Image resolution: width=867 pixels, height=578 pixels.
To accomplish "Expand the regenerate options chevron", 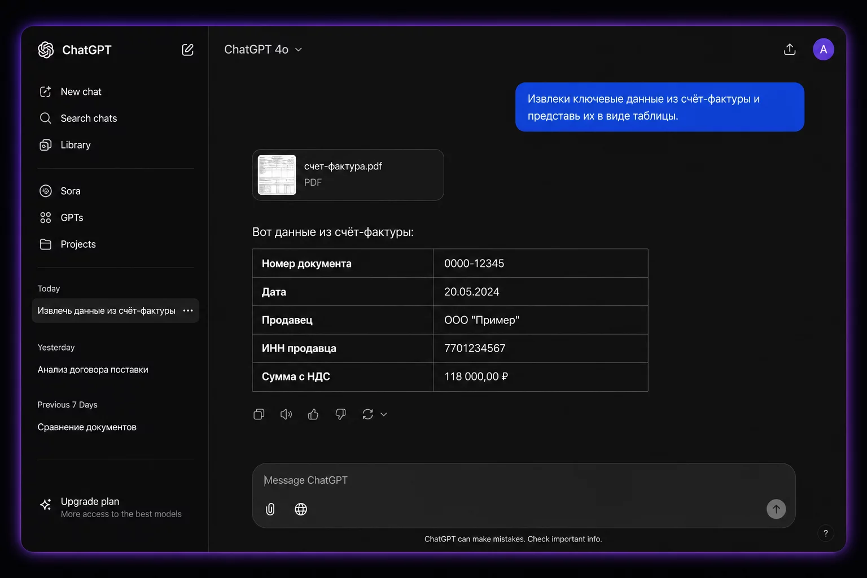I will (384, 414).
